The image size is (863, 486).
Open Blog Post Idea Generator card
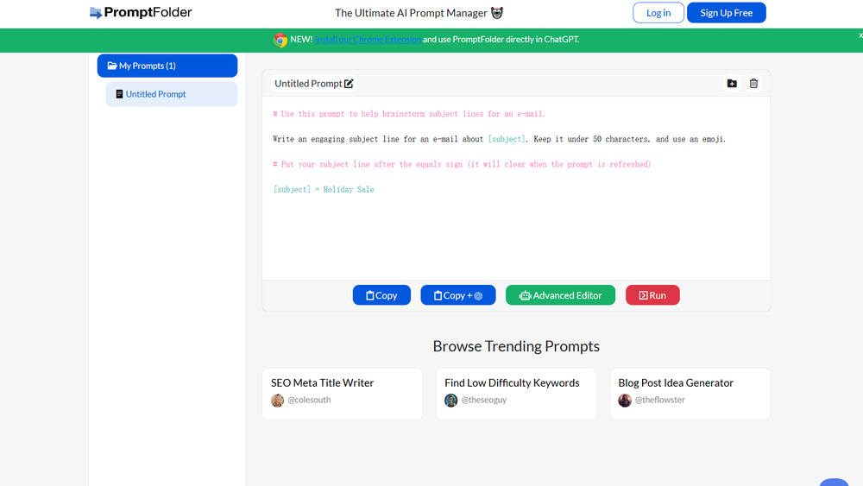coord(690,394)
